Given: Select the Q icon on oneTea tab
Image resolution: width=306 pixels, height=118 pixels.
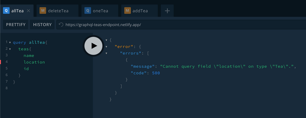Looking at the screenshot, I should point(88,11).
